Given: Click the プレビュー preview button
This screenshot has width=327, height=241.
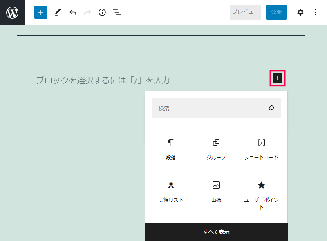Looking at the screenshot, I should point(245,12).
